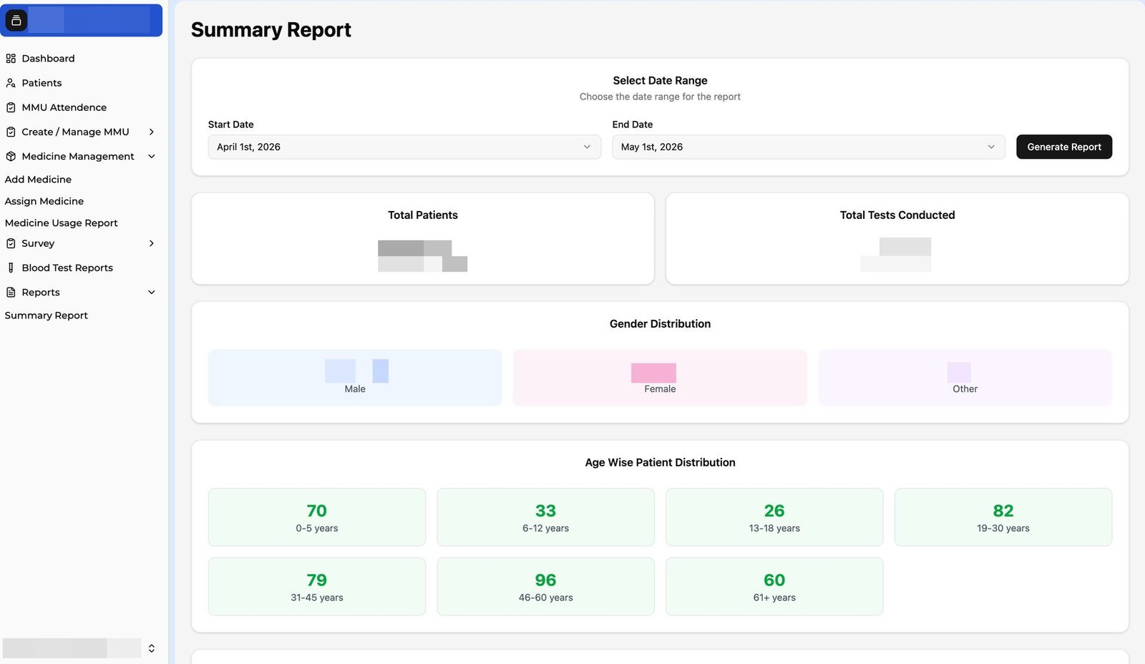Open Summary Report in sidebar
This screenshot has width=1145, height=664.
point(46,316)
